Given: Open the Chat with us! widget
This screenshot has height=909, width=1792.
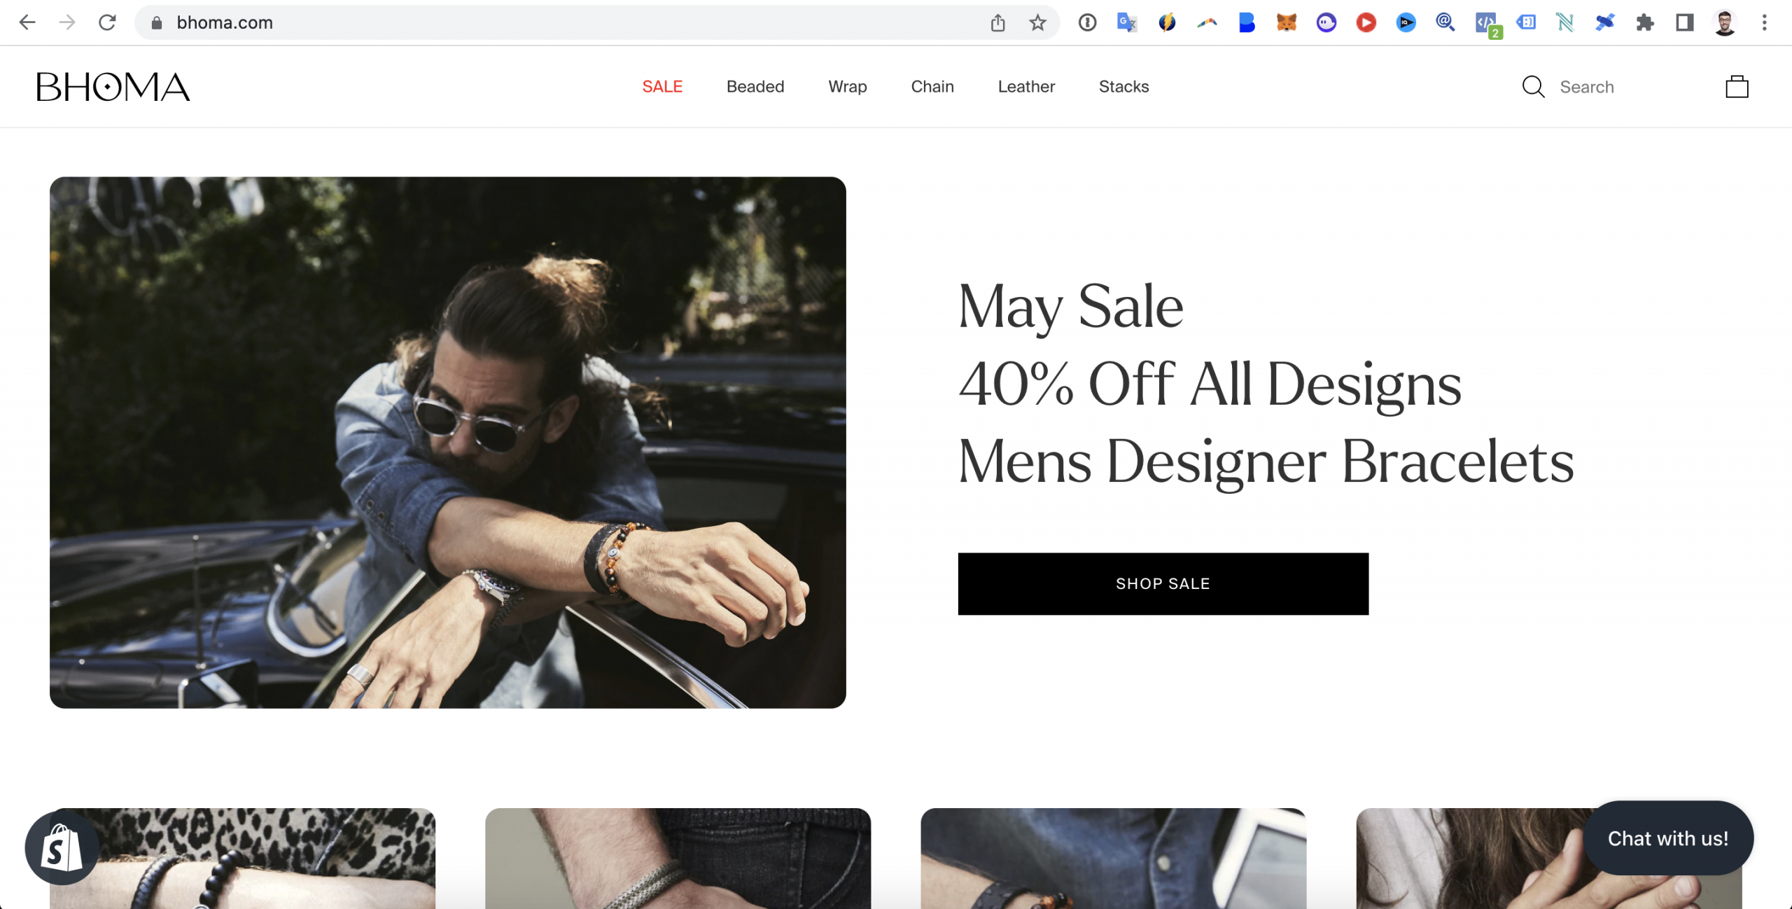Looking at the screenshot, I should 1667,838.
